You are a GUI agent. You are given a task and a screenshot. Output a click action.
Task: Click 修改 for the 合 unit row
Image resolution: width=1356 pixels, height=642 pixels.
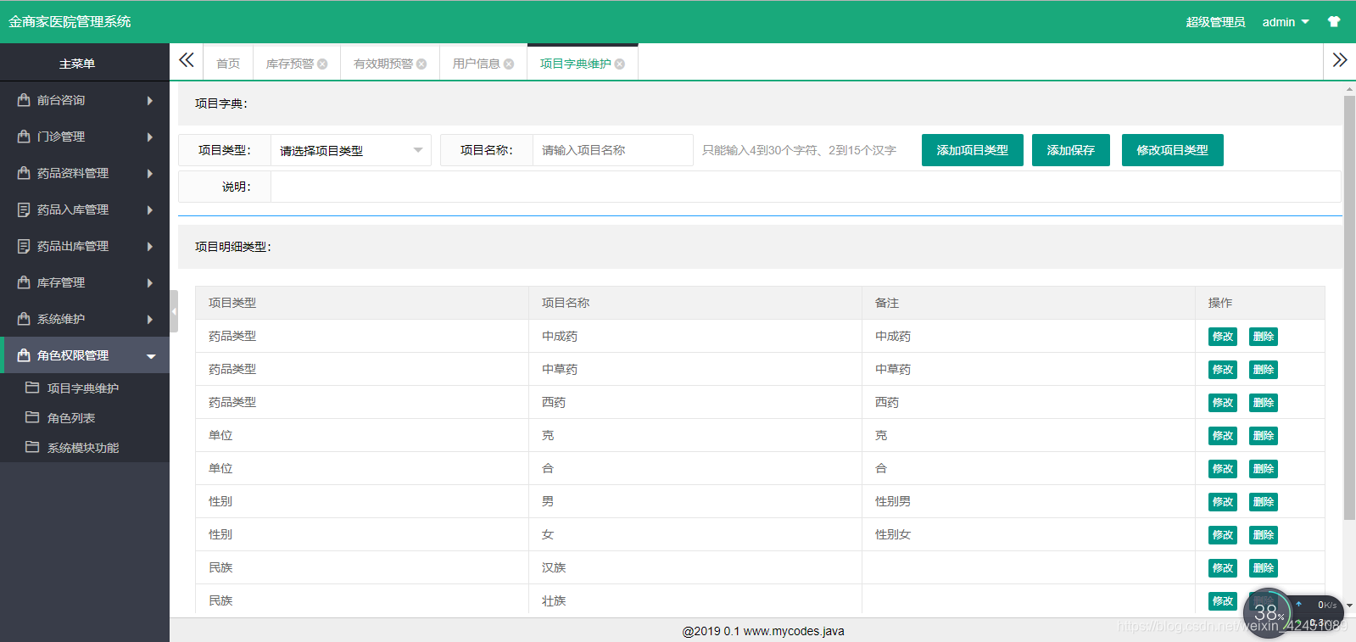tap(1223, 469)
